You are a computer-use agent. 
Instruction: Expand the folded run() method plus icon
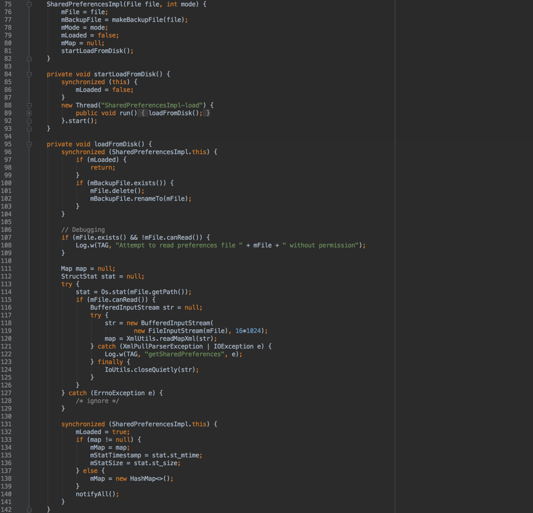coord(29,113)
